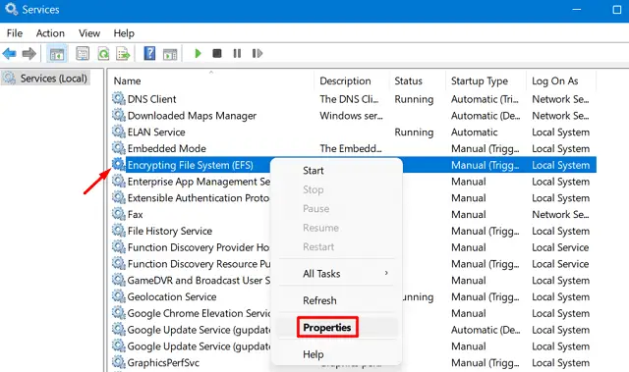Screen dimensions: 629x372
Task: Select the Fax service row
Action: (x=135, y=214)
